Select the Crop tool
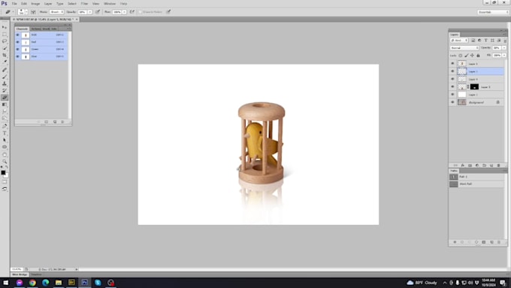The image size is (511, 288). (x=5, y=55)
